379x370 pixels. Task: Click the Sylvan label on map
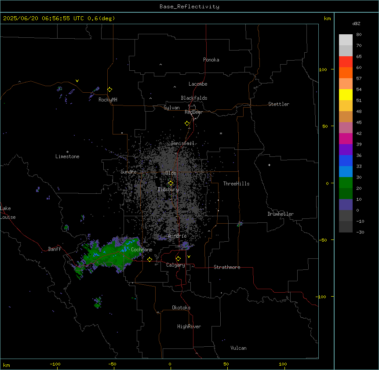pos(171,108)
